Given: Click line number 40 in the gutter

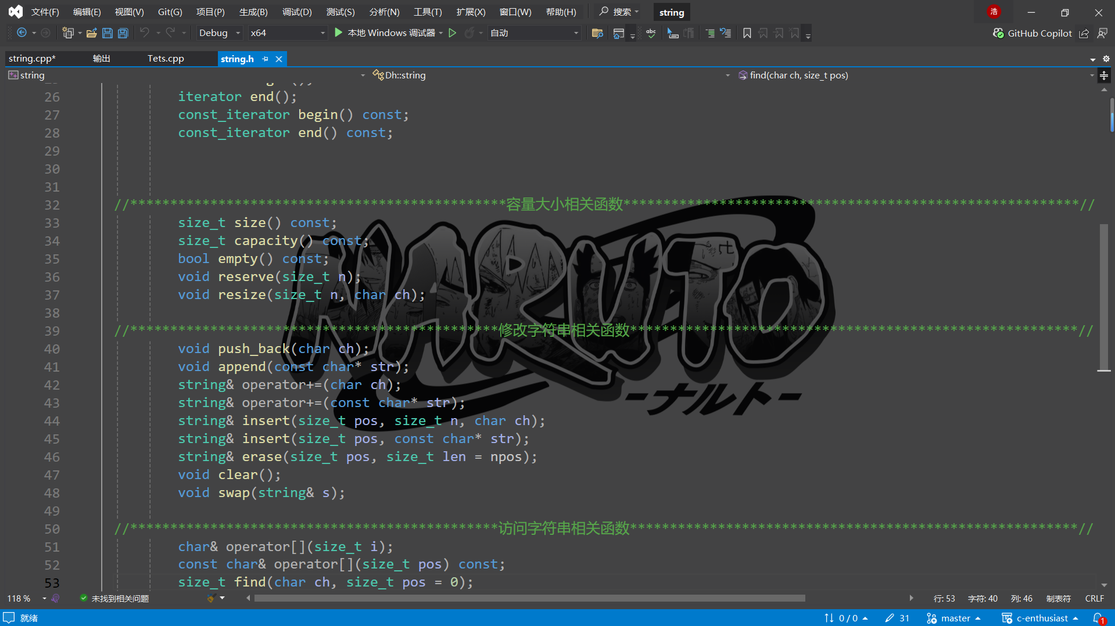Looking at the screenshot, I should tap(52, 349).
